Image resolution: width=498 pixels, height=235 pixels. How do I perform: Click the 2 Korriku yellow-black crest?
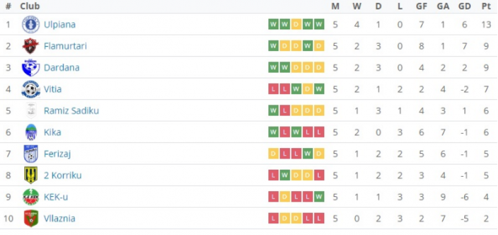click(31, 175)
